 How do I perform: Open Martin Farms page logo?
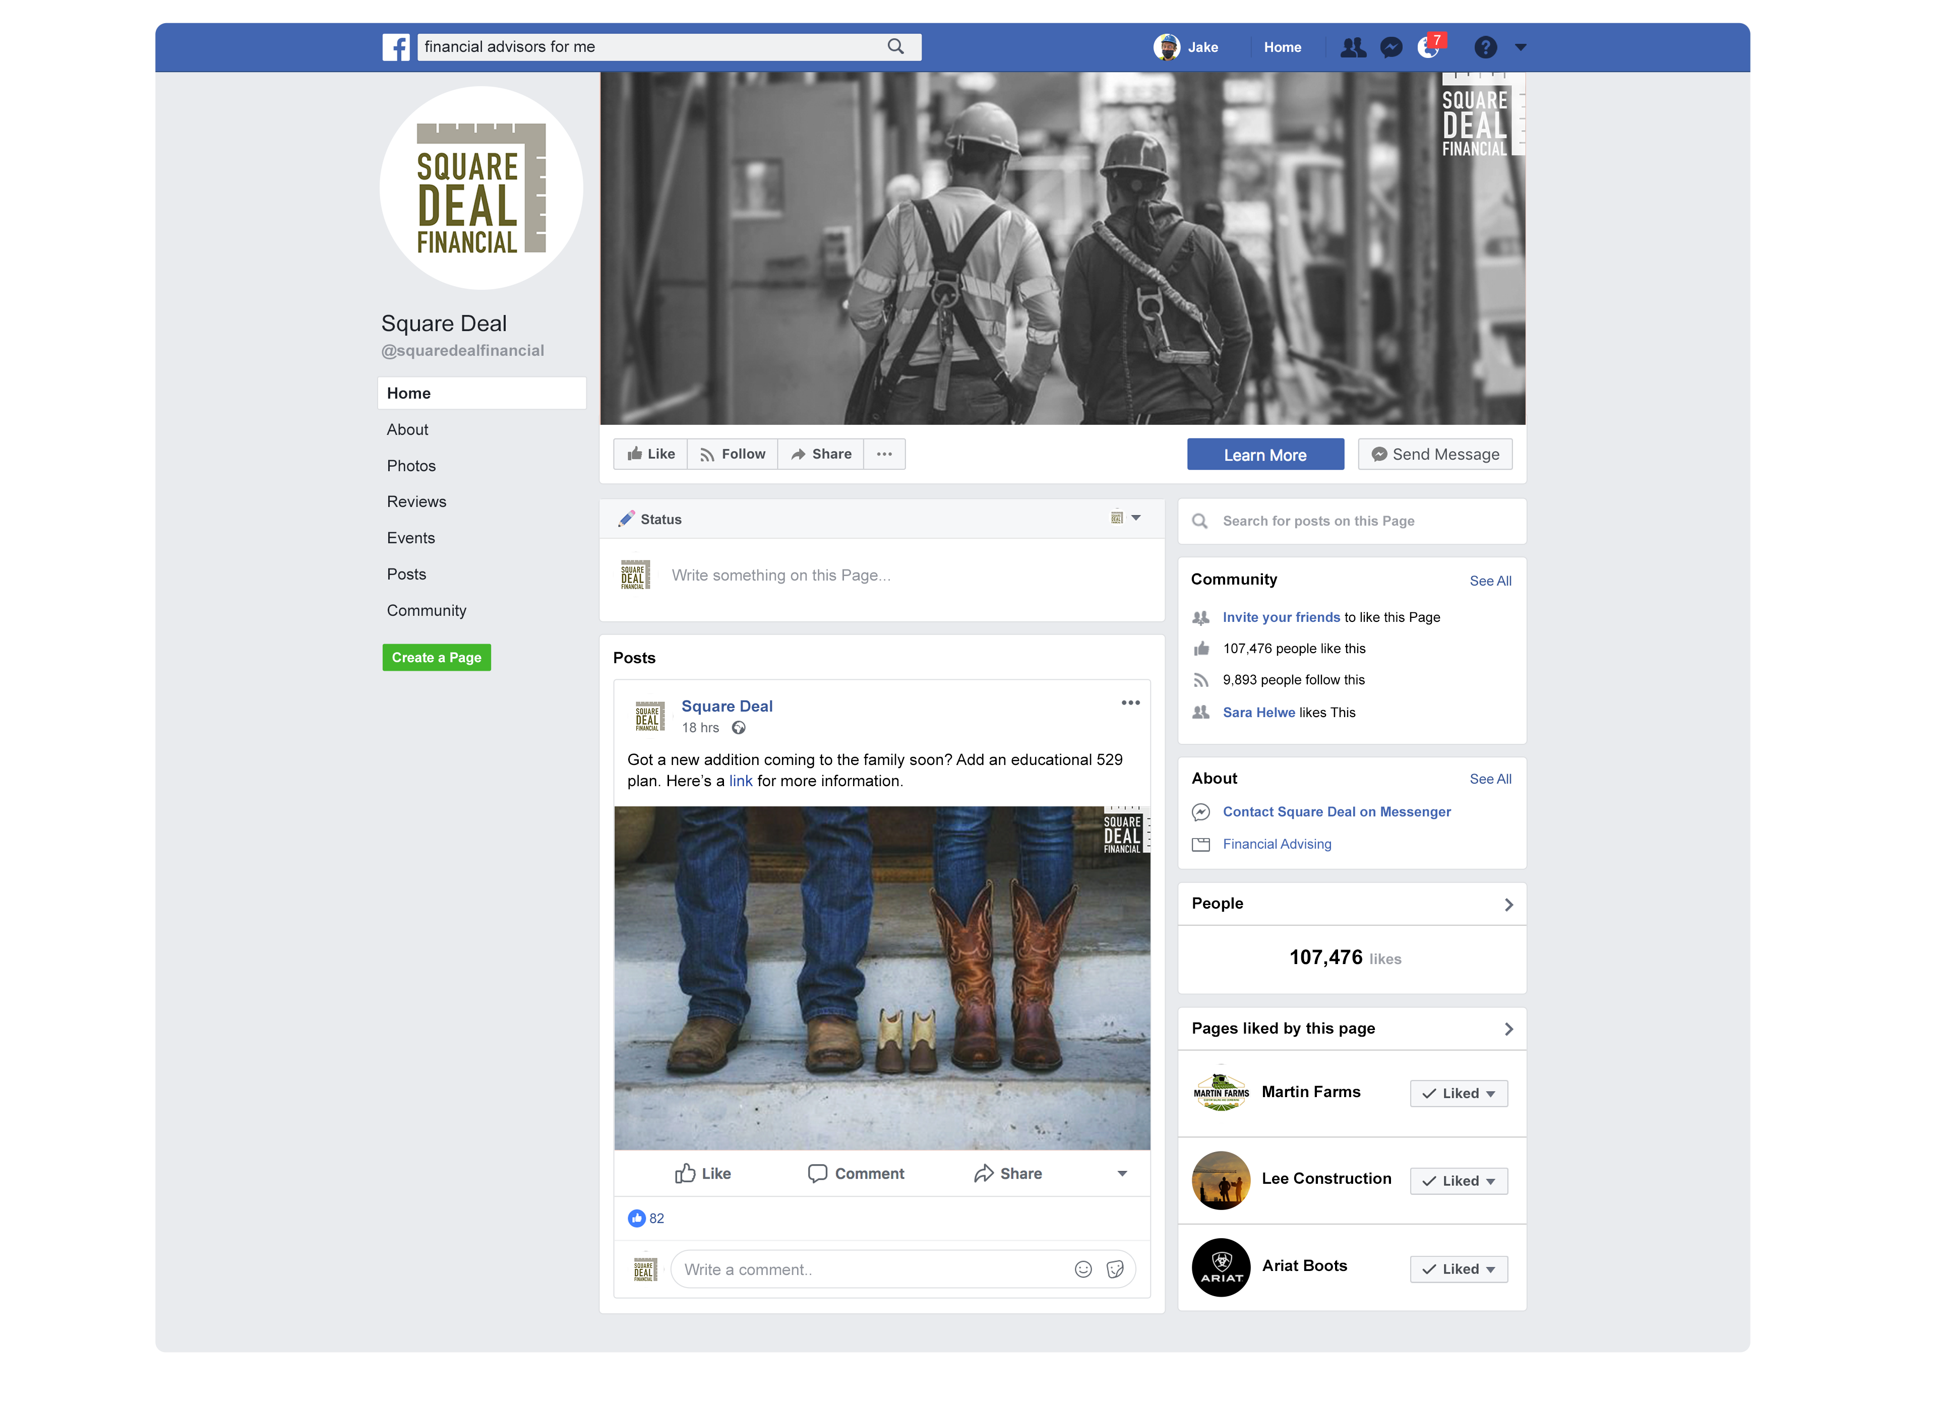tap(1221, 1093)
